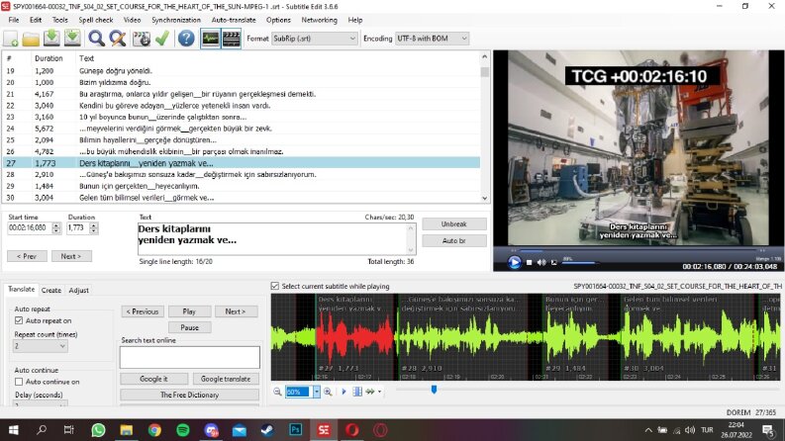785x441 pixels.
Task: Open help via the blue question mark icon
Action: coord(186,39)
